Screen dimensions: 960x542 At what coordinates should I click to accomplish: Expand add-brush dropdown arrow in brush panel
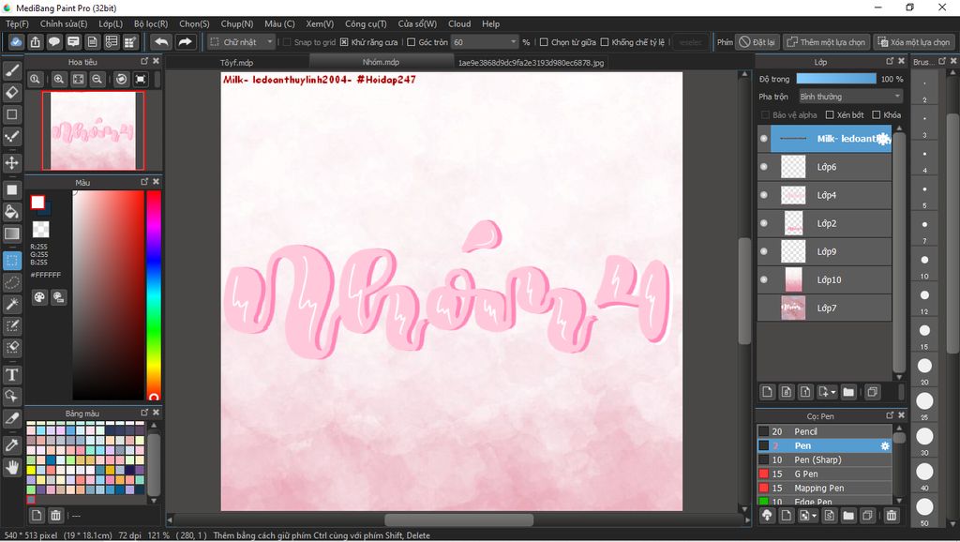point(815,516)
